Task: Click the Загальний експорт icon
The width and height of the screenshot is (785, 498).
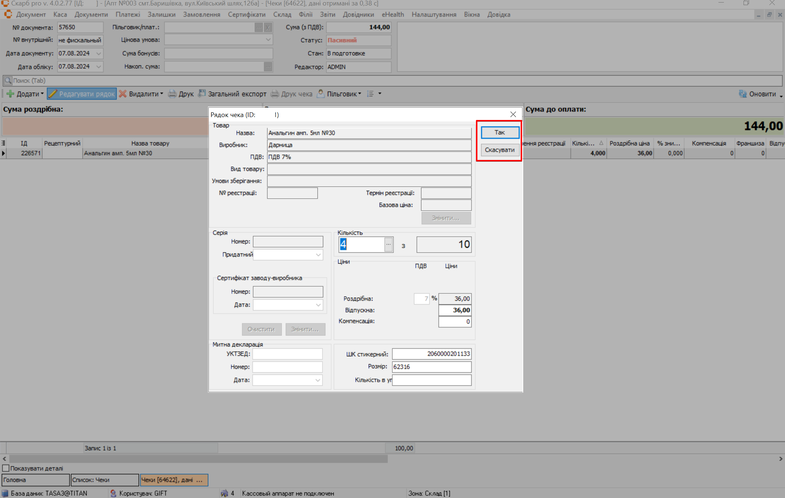Action: click(202, 94)
